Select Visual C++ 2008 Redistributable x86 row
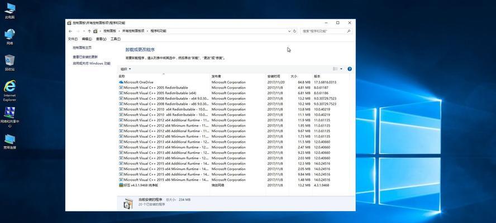 [234, 104]
